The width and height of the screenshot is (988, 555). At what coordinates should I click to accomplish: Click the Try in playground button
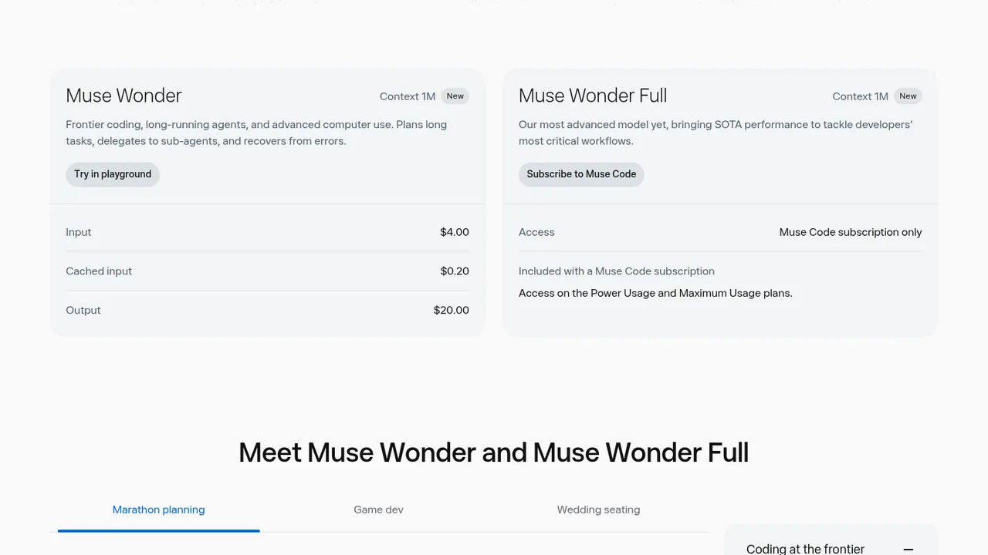[x=113, y=174]
